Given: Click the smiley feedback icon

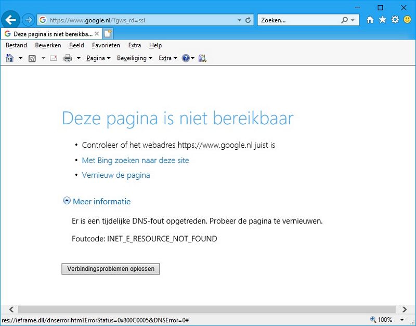Looking at the screenshot, I should (407, 19).
